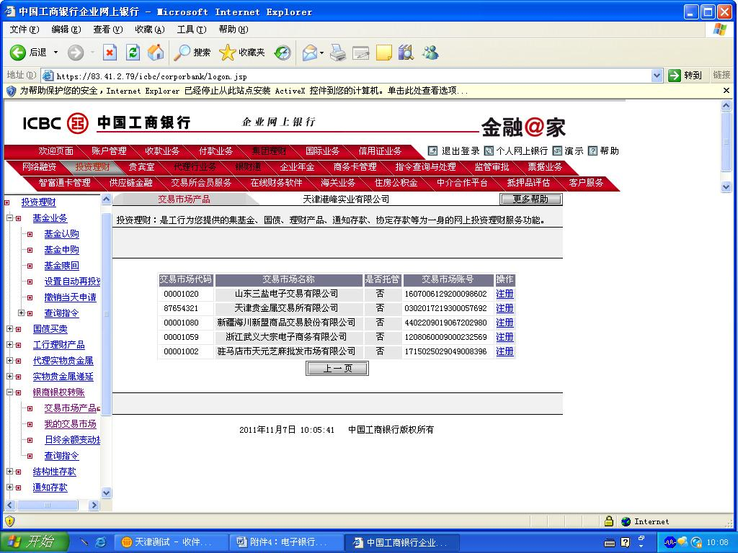Click the 演示 demo icon link

(x=557, y=151)
